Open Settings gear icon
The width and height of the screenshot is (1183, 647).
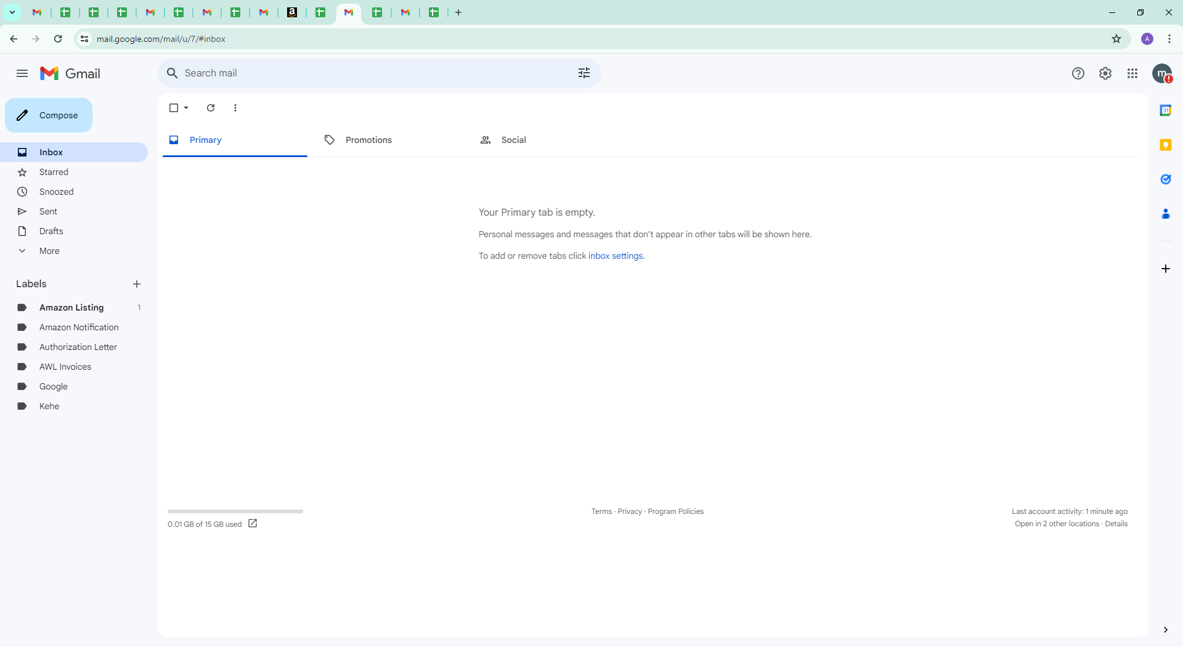[1105, 73]
